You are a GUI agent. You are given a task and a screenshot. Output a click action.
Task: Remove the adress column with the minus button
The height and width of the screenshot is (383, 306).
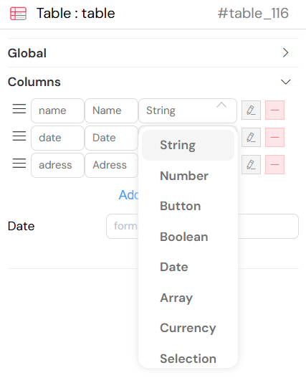pos(274,165)
